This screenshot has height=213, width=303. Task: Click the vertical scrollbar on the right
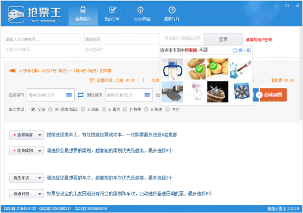[300, 73]
